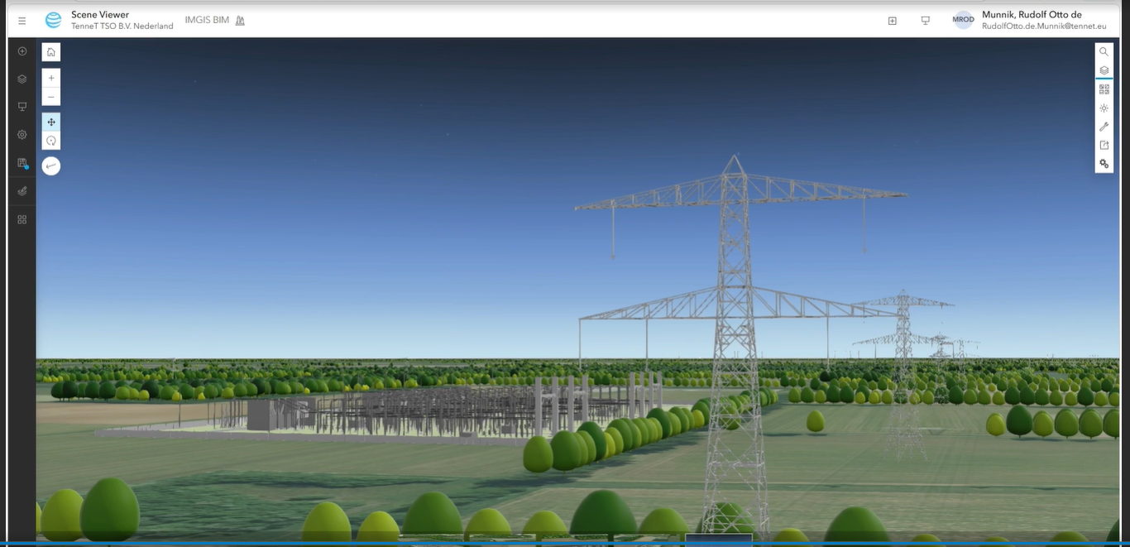Click the TenneT TSO B.V. Nederland text
This screenshot has width=1130, height=547.
click(122, 26)
